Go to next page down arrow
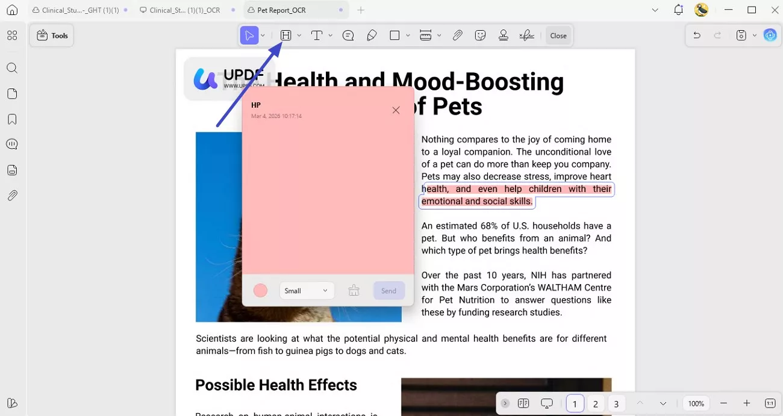 coord(663,403)
